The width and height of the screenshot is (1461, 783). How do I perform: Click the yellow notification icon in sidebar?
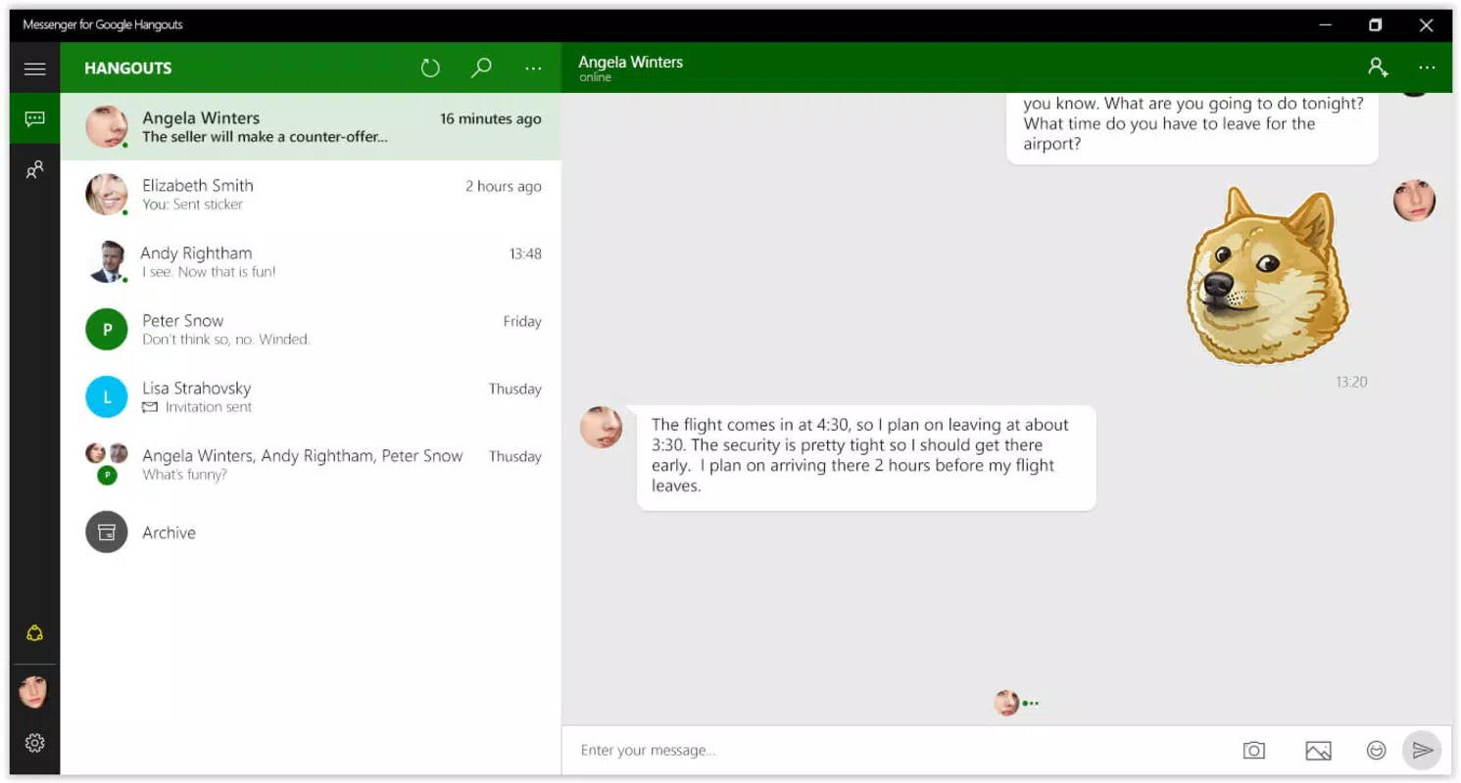[x=35, y=633]
